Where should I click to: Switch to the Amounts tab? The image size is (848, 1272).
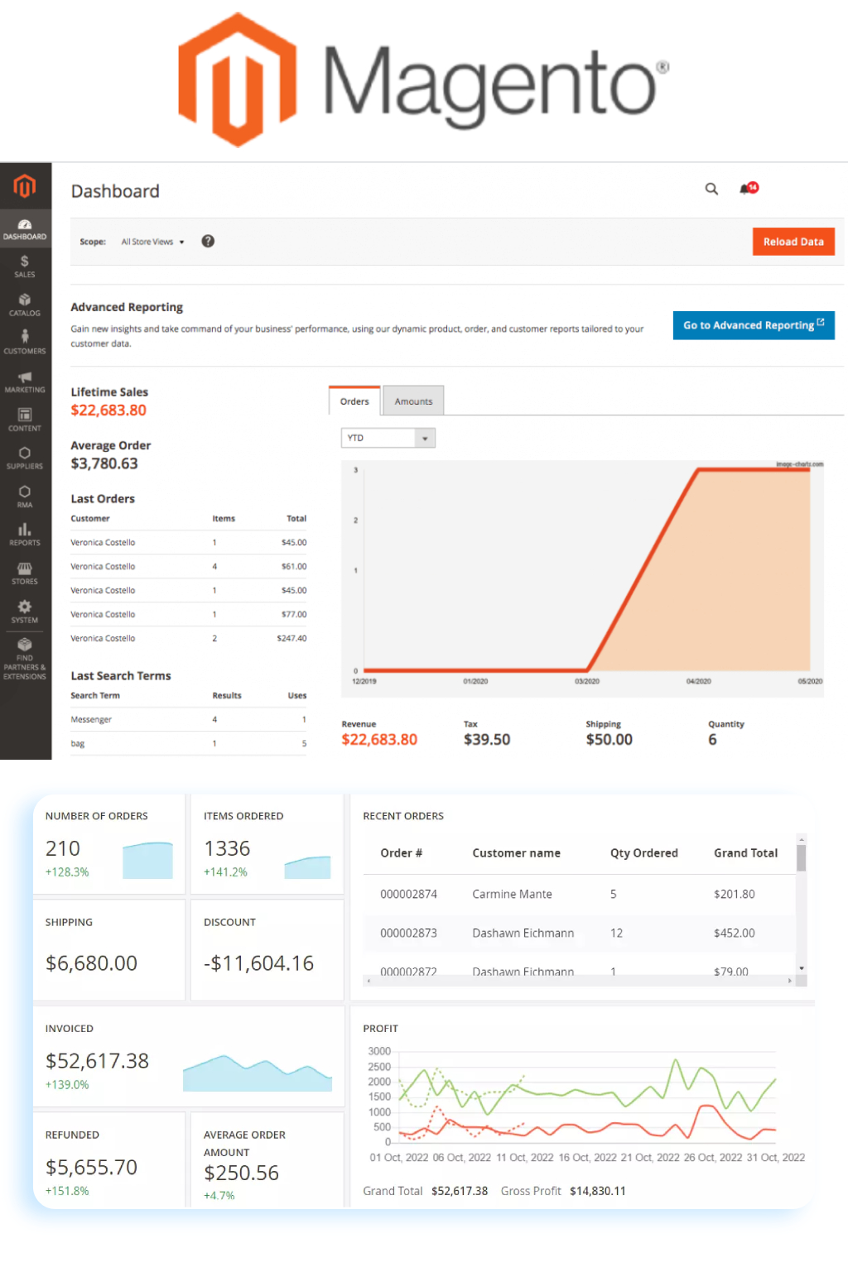tap(413, 401)
